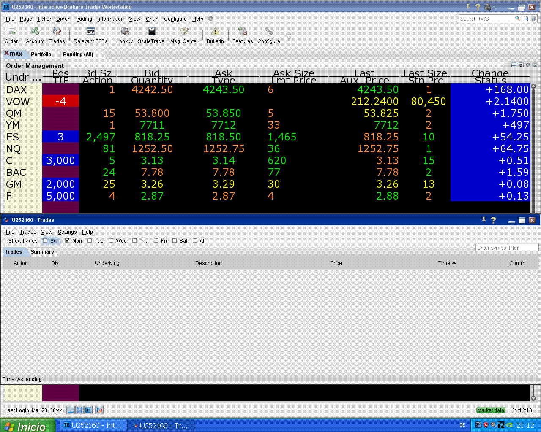The height and width of the screenshot is (432, 541).
Task: Sort trades by Time column header
Action: [x=447, y=263]
